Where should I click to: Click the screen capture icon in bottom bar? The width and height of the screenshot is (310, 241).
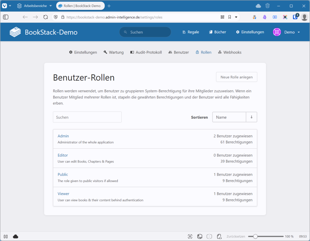190,236
